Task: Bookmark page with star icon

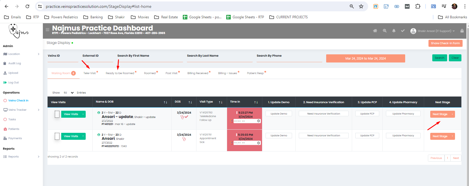Action: (361, 6)
